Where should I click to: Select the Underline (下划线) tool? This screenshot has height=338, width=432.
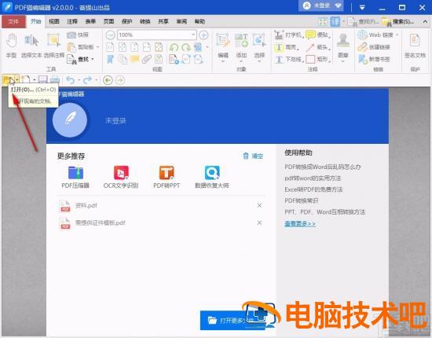point(289,59)
